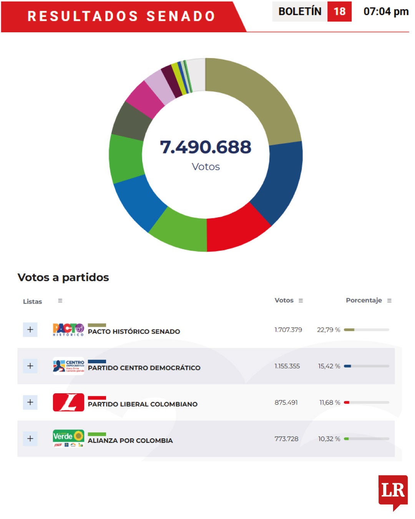Click the Centro Democrático party logo

click(68, 366)
